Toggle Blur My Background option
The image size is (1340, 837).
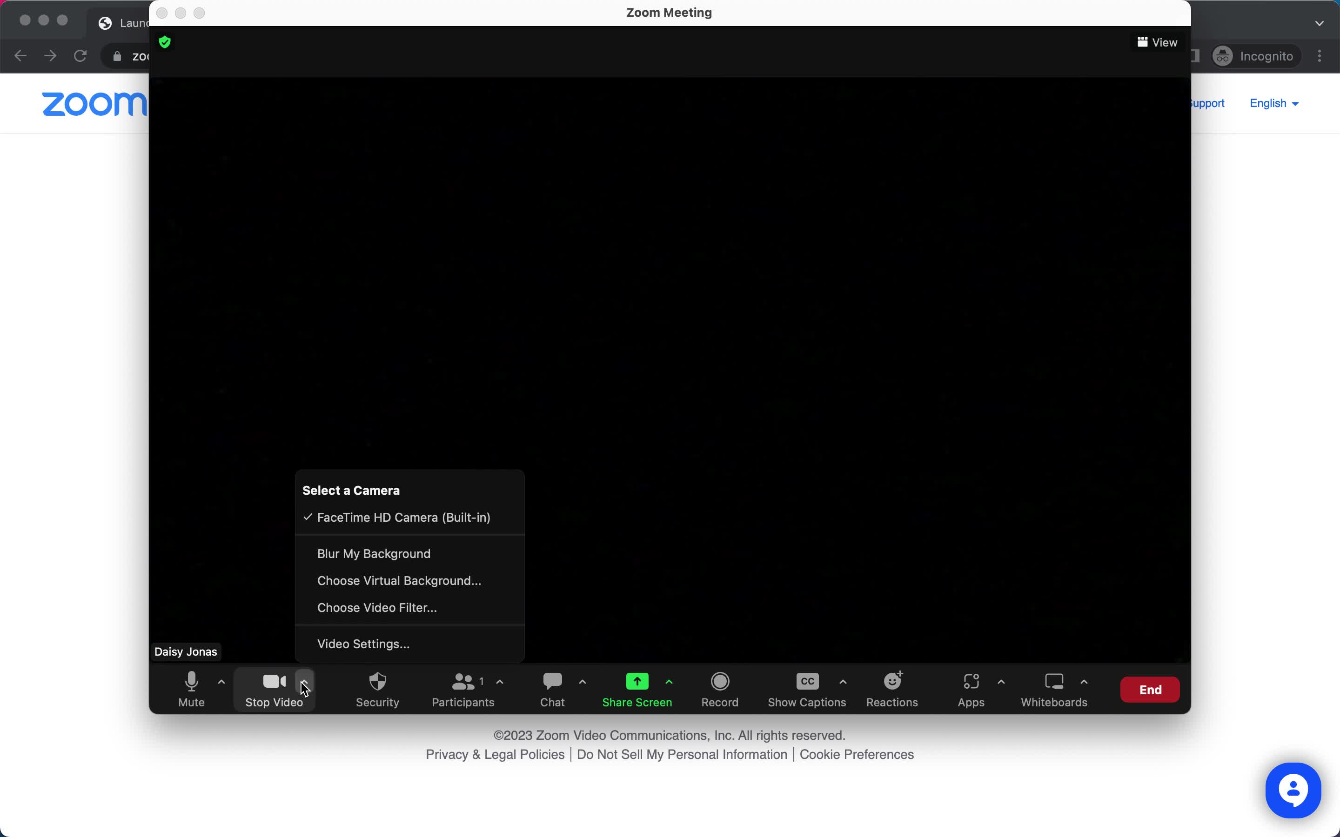pos(373,552)
